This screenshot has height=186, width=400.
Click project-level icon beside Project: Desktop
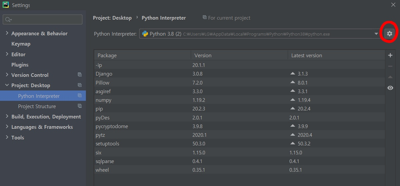pyautogui.click(x=80, y=85)
